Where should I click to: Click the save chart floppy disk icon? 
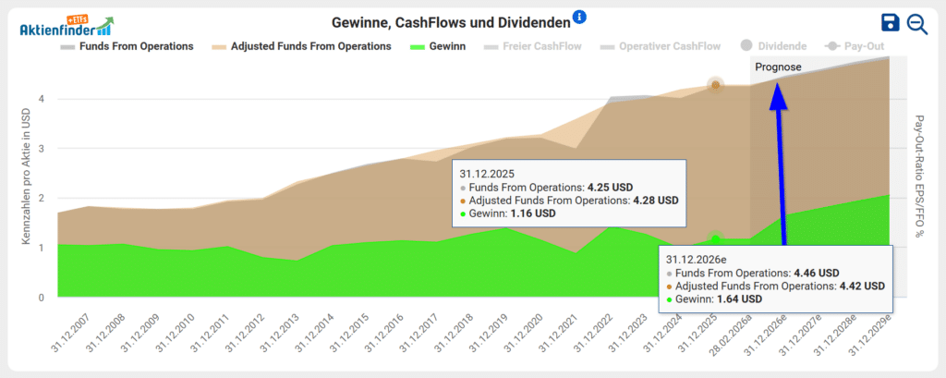[890, 24]
